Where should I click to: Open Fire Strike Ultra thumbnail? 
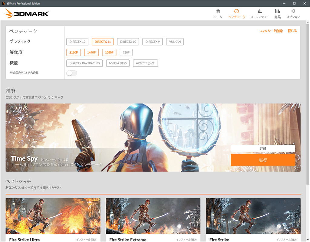click(x=53, y=216)
